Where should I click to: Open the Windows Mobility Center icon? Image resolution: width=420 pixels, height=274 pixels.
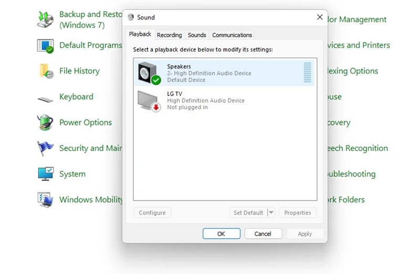45,199
